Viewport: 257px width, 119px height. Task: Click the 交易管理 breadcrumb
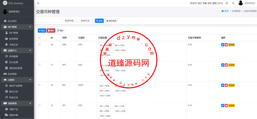(x=236, y=11)
